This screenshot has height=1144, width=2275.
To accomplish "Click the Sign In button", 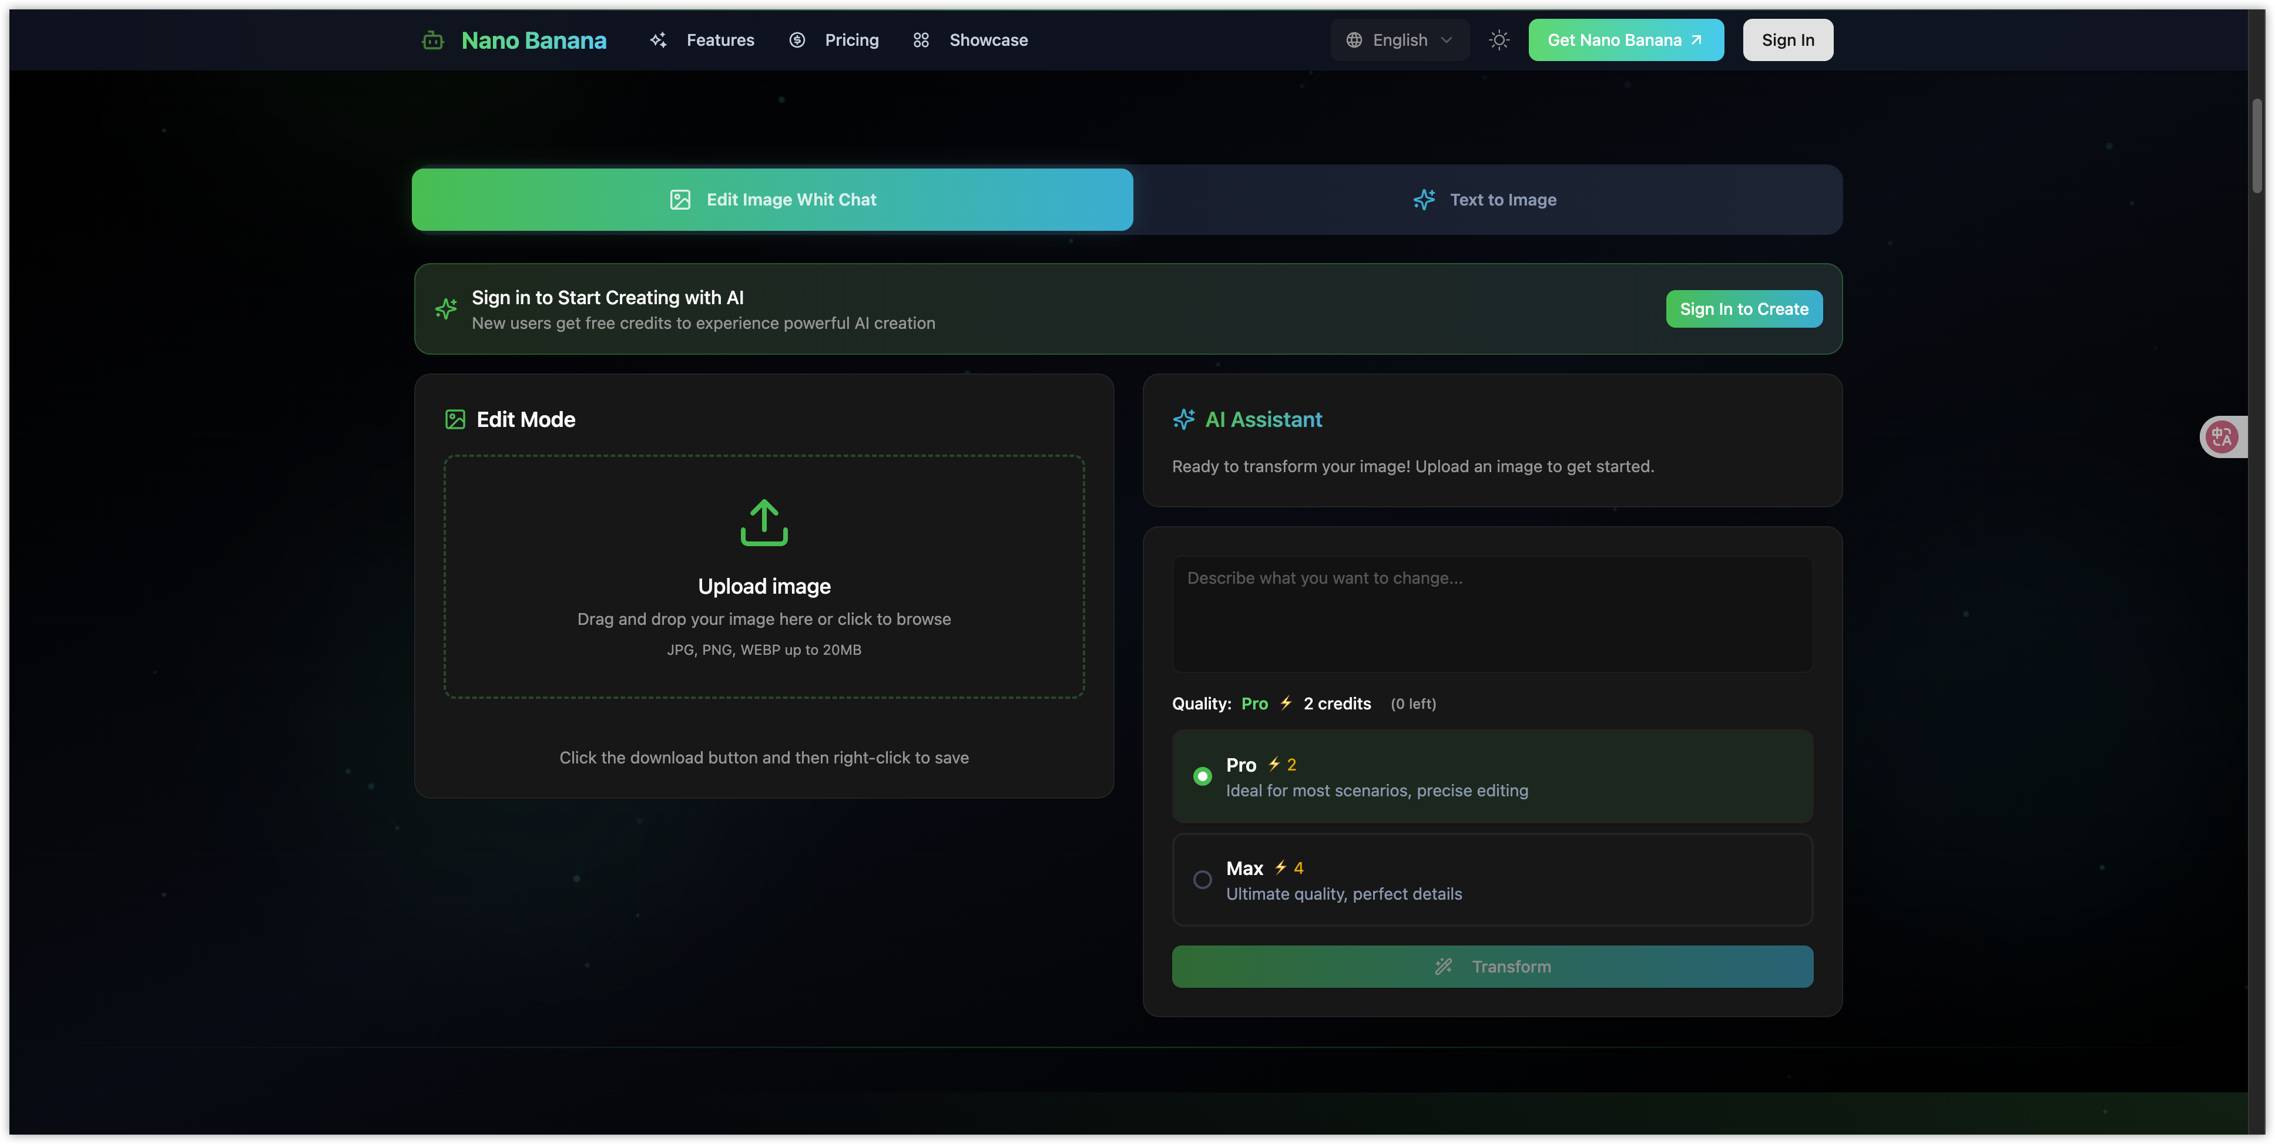I will click(1787, 40).
